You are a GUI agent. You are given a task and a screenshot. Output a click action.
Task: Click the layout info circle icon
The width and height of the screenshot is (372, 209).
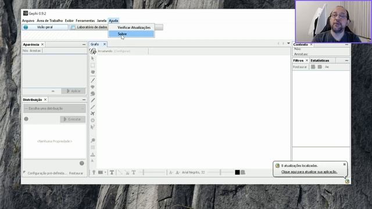pos(26,119)
